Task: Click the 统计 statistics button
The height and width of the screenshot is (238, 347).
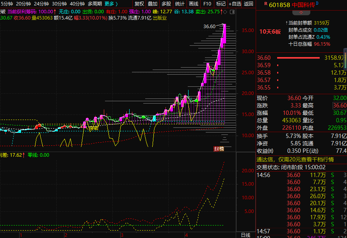Action: [180, 4]
